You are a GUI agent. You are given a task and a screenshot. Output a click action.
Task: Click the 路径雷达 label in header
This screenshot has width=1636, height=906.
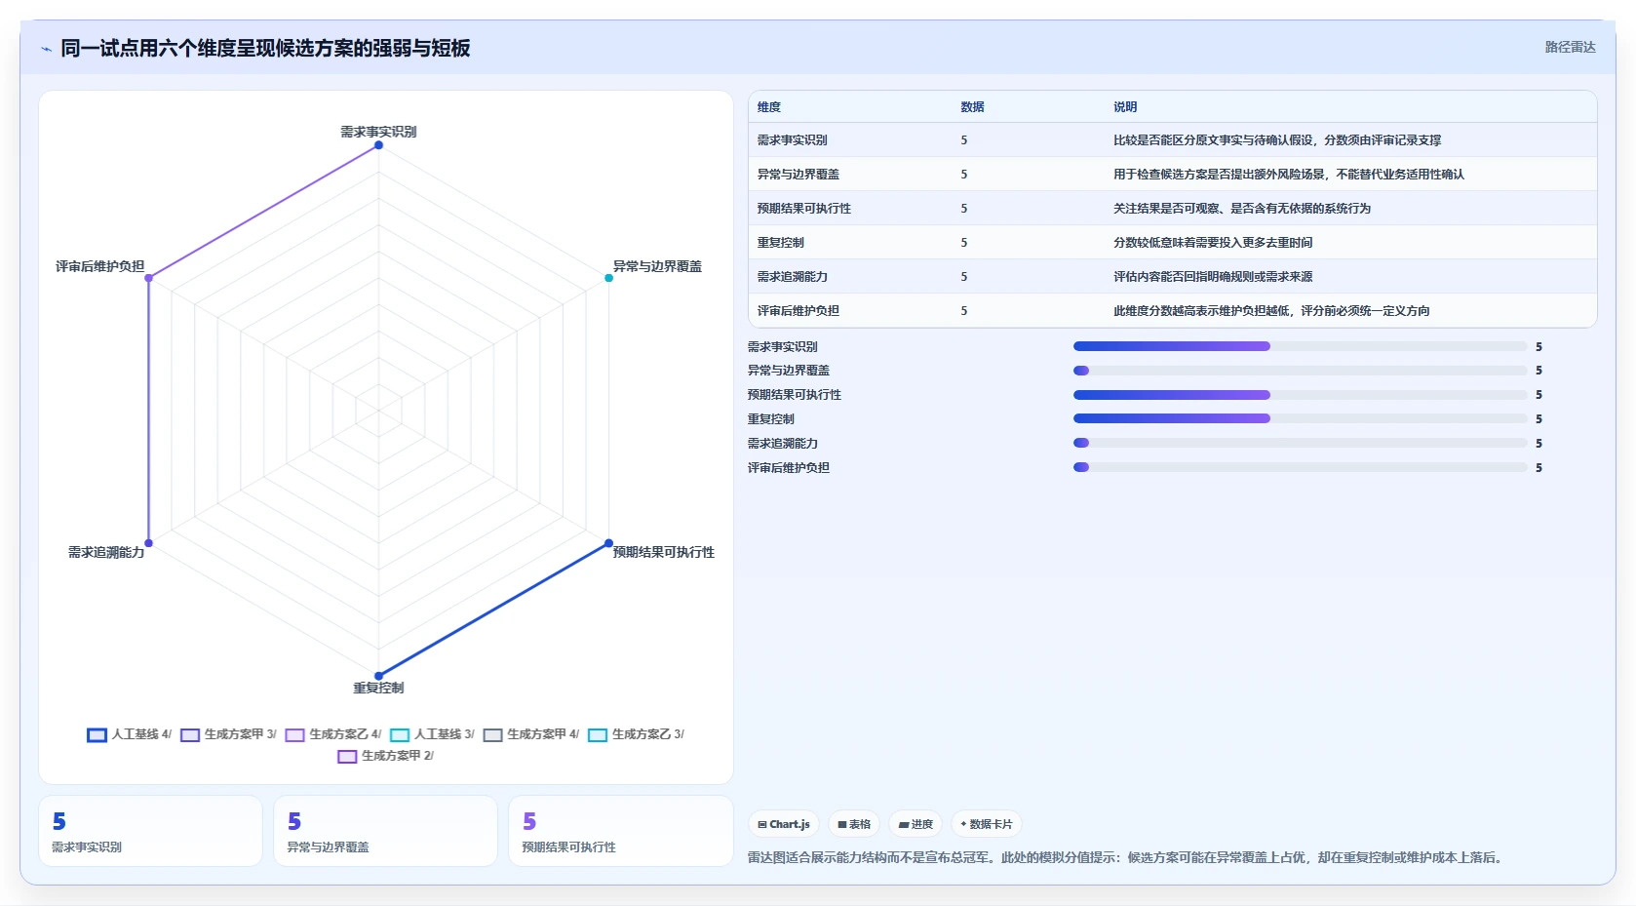(1570, 47)
